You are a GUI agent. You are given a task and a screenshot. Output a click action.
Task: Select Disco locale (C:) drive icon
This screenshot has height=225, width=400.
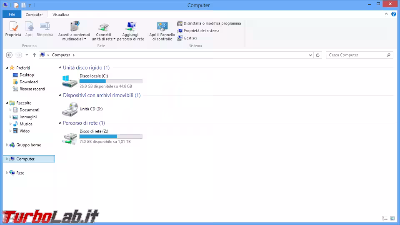[70, 81]
